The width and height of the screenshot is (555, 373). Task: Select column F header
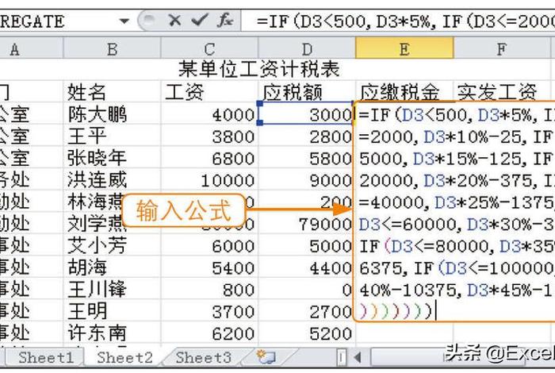coord(502,49)
